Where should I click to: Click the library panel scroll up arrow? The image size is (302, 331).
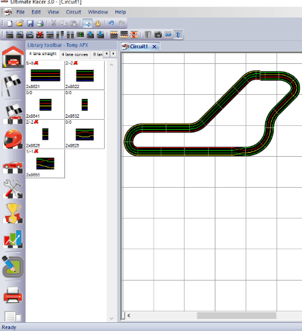111,65
